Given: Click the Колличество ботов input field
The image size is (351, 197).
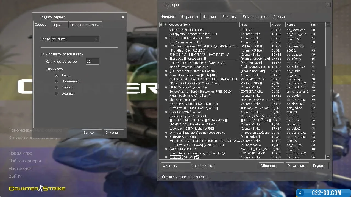Looking at the screenshot, I should (x=92, y=62).
